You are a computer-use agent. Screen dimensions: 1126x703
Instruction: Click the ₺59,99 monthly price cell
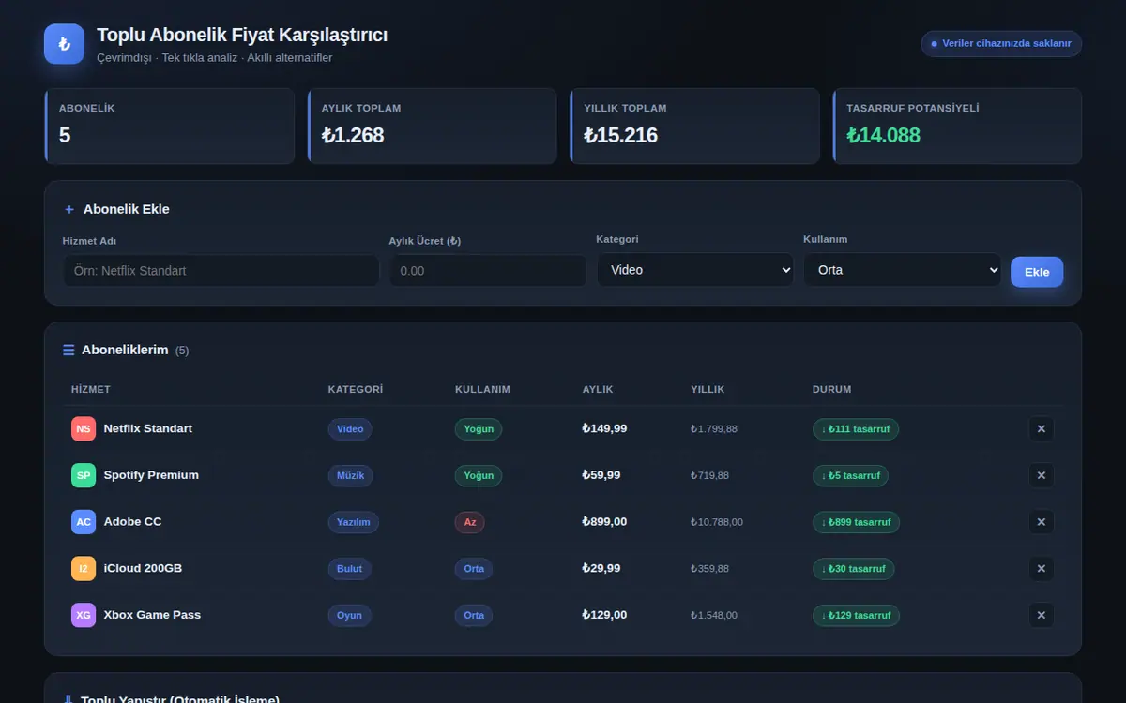point(601,475)
